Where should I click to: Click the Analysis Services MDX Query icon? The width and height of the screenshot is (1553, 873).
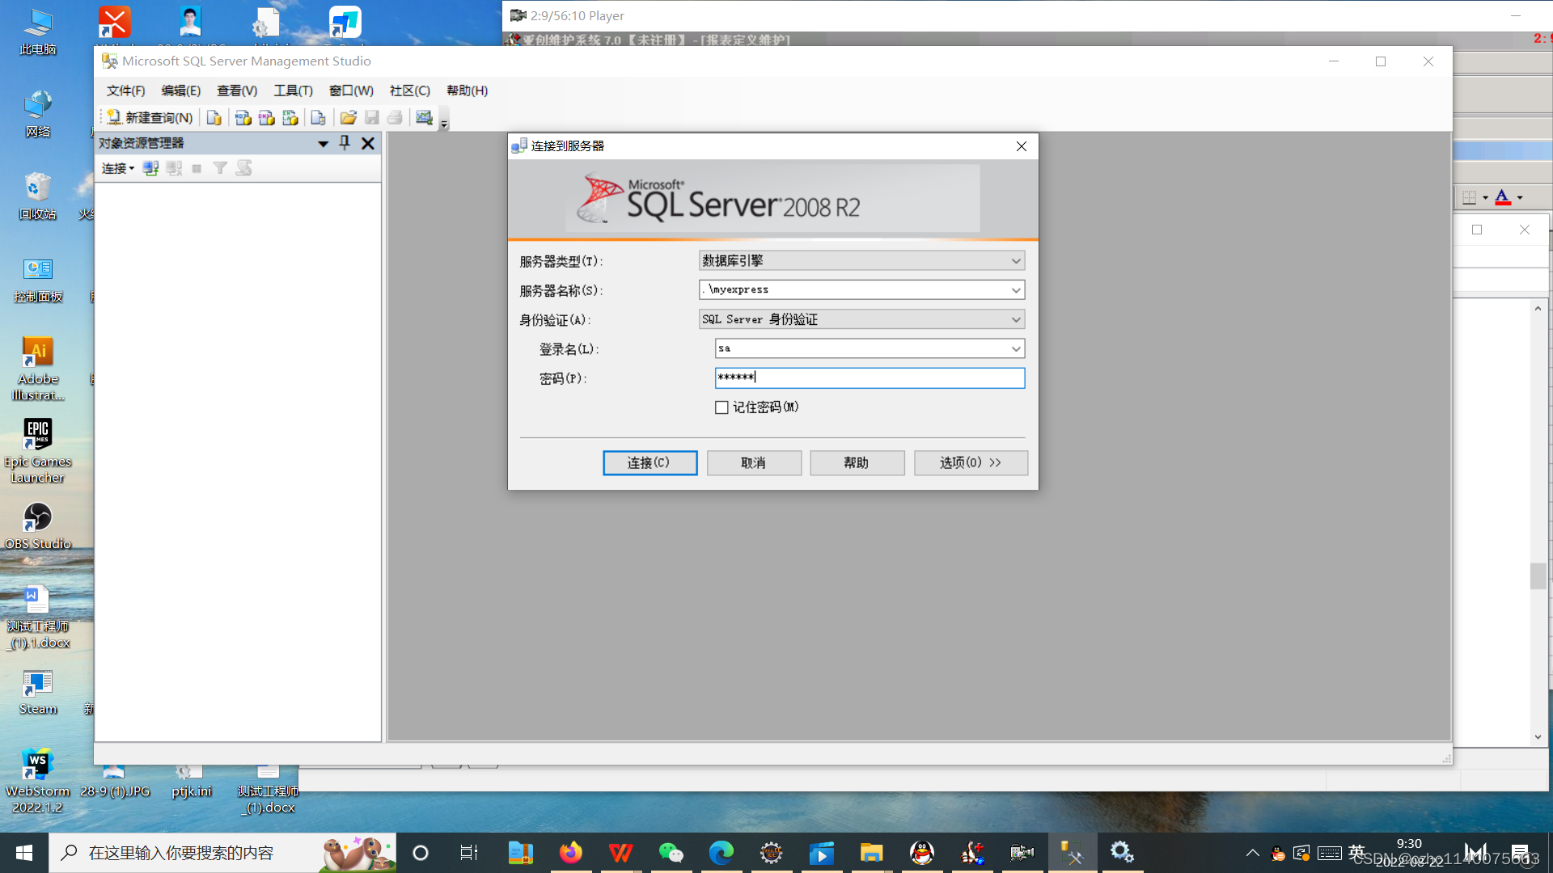243,118
